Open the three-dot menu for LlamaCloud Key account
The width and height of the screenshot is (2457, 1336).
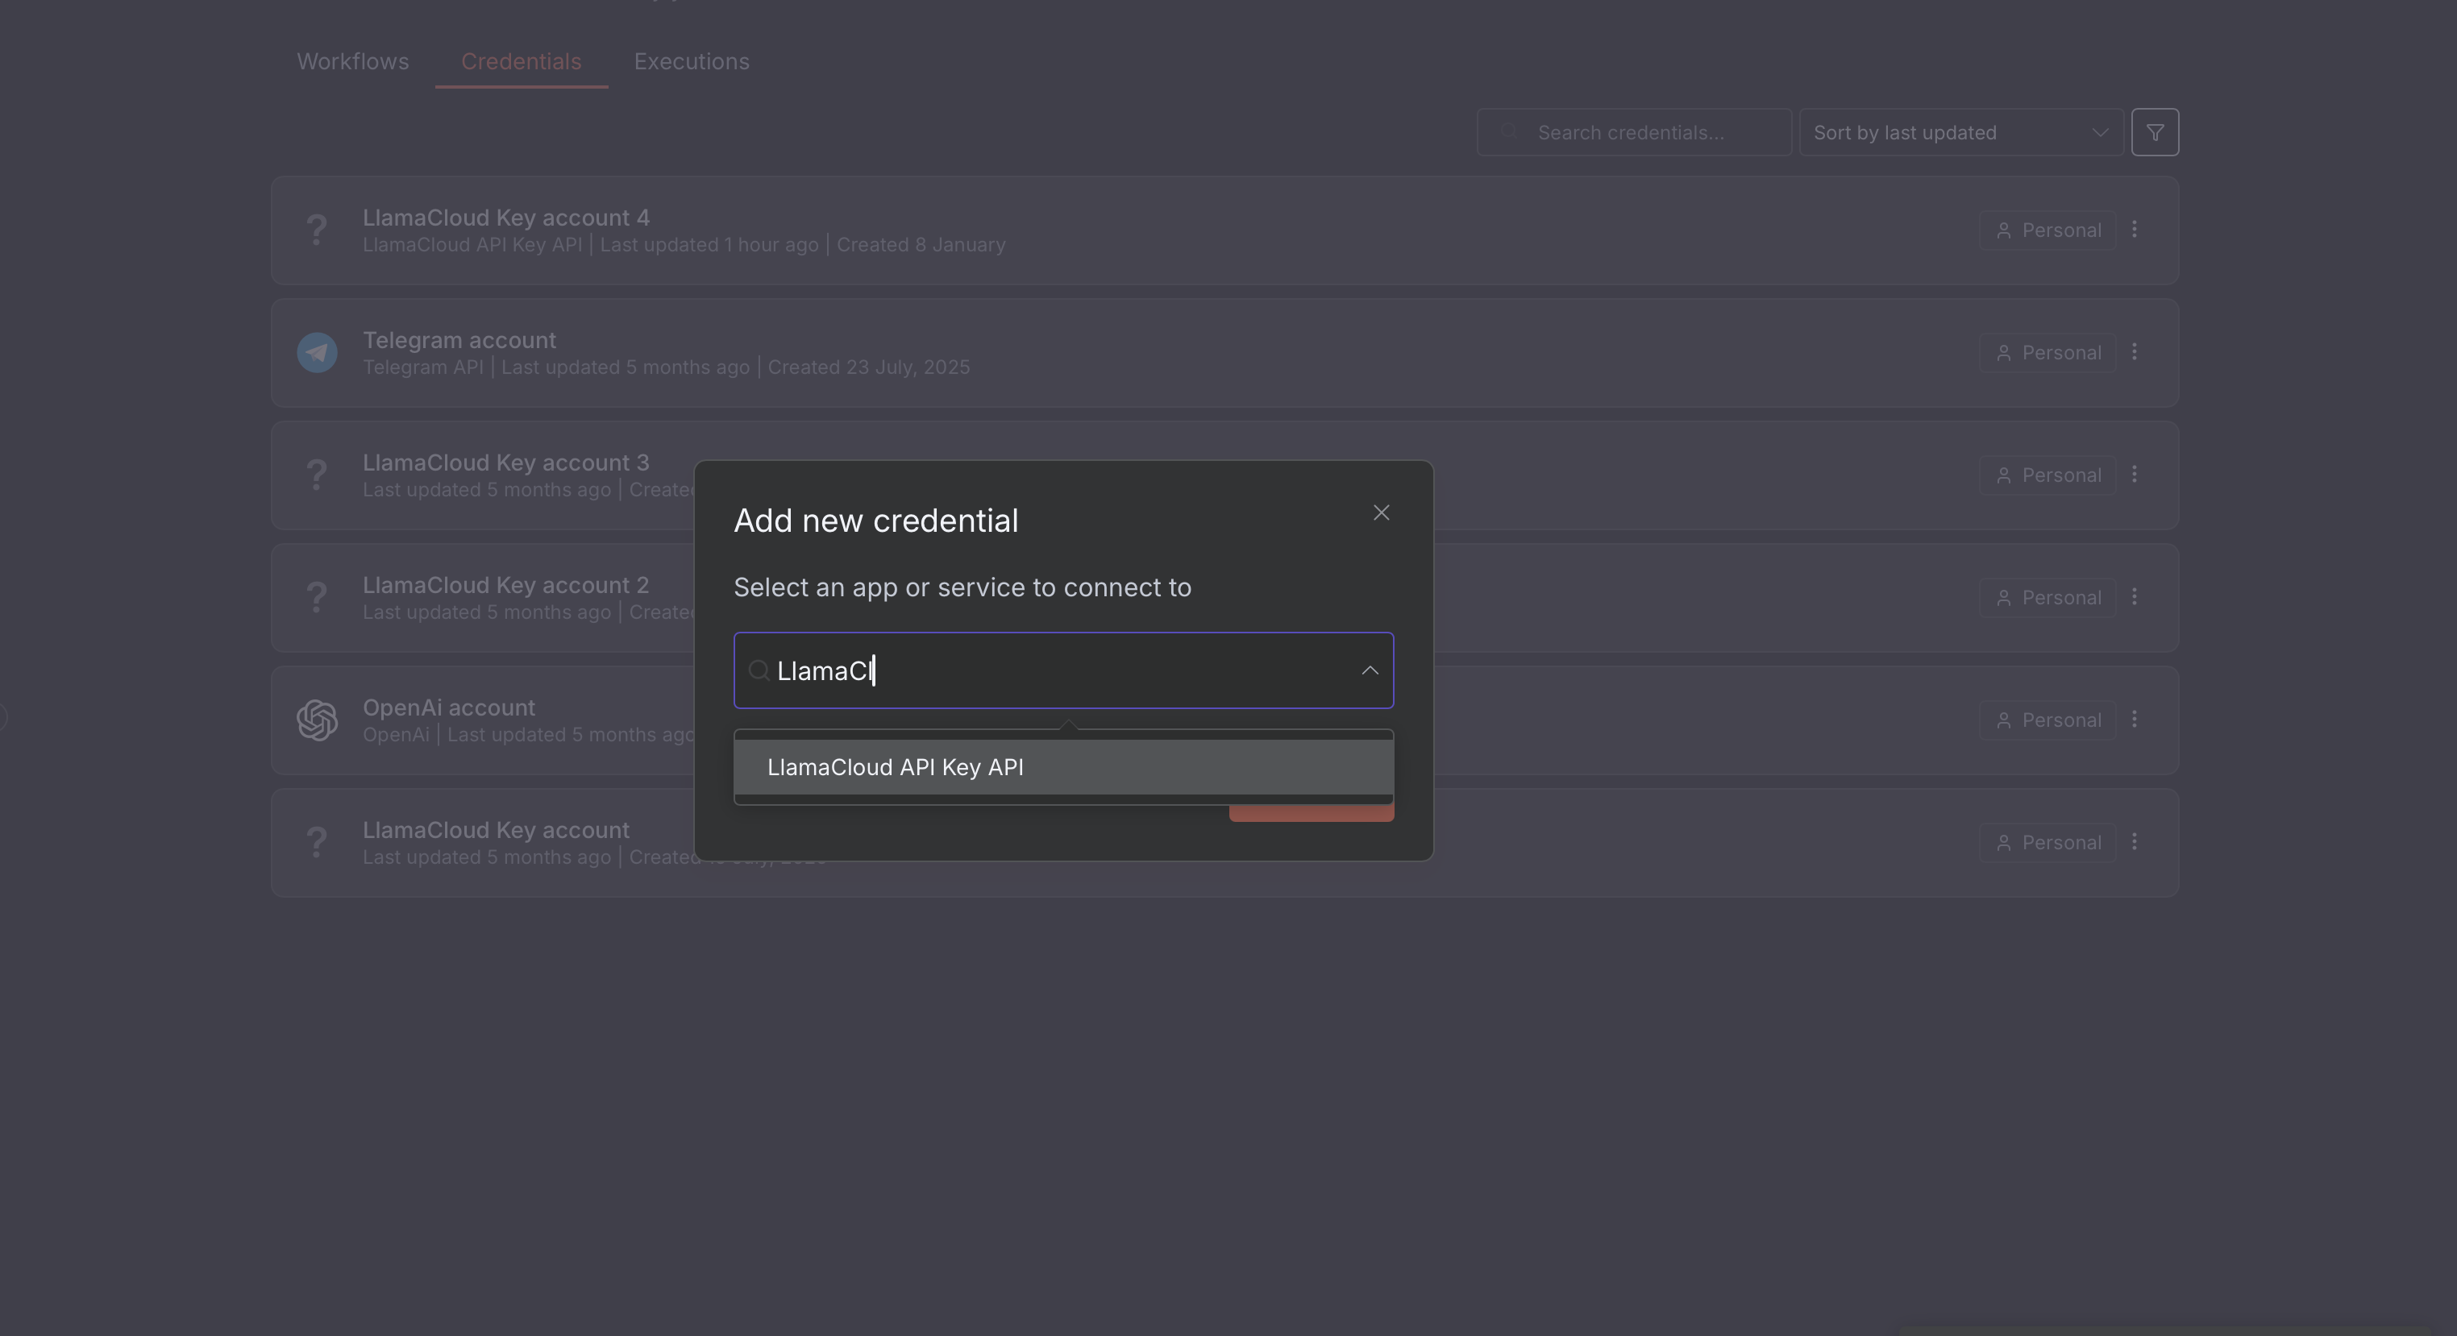point(2134,842)
